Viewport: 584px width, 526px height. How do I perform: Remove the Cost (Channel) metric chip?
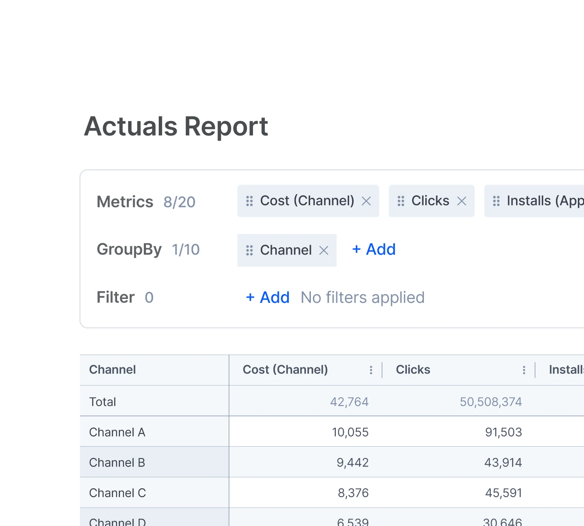pyautogui.click(x=366, y=201)
